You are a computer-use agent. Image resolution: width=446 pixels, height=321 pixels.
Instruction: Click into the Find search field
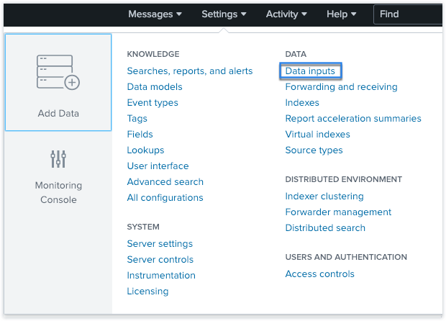click(x=410, y=14)
